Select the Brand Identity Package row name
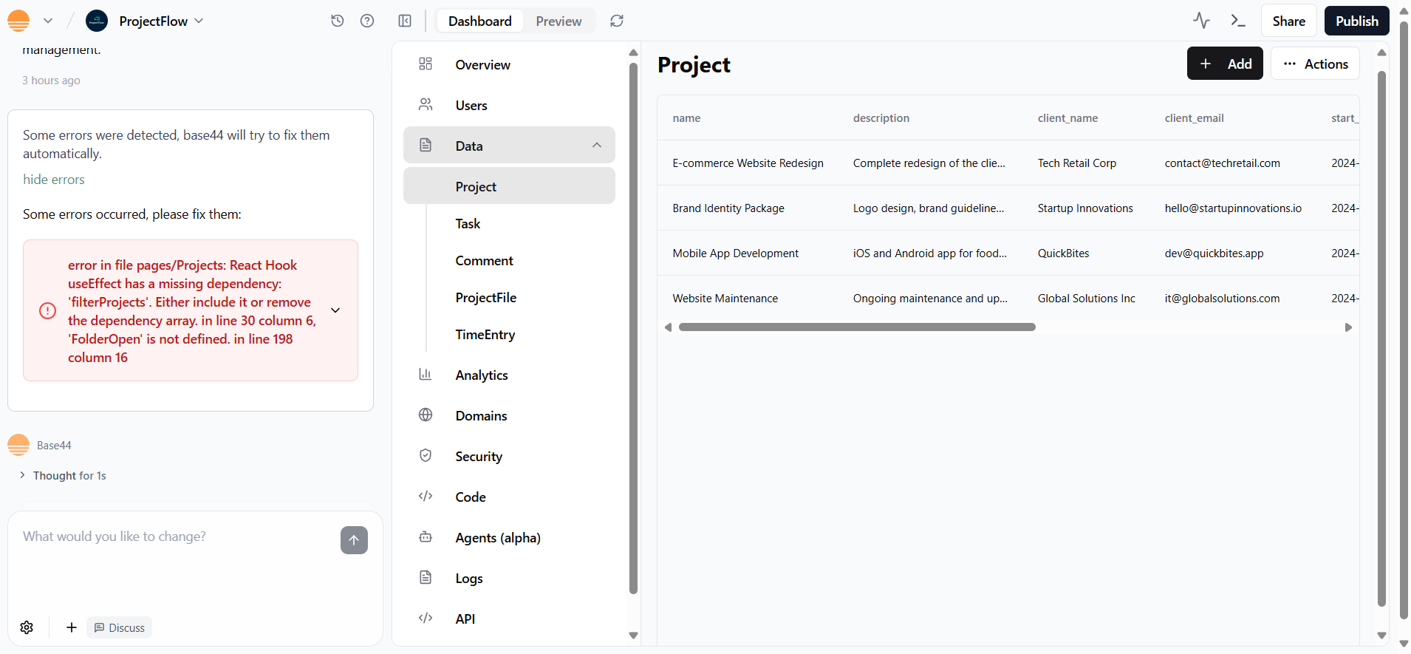This screenshot has height=654, width=1411. pyautogui.click(x=728, y=208)
